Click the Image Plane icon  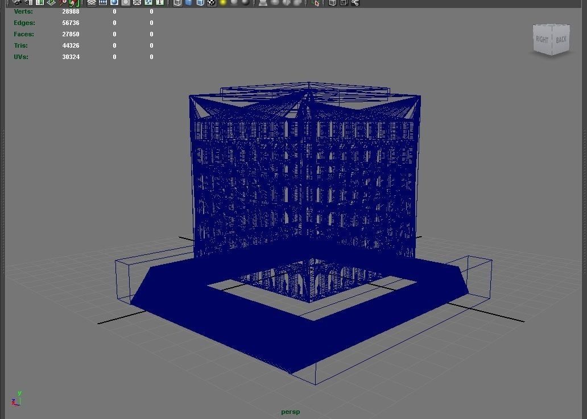51,2
